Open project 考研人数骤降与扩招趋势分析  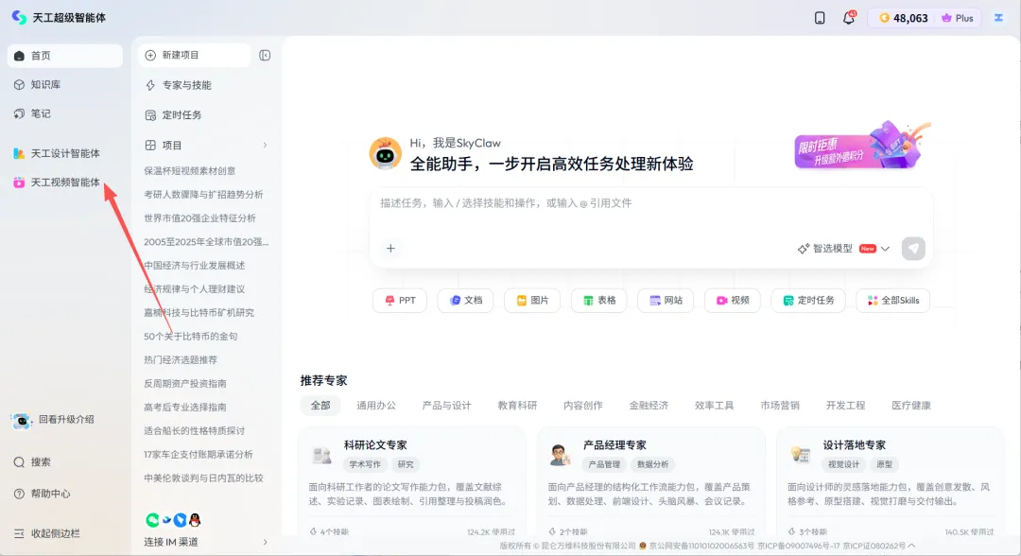[x=204, y=195]
